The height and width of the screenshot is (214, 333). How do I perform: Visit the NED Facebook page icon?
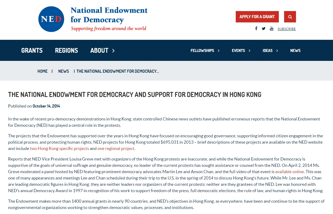point(256,28)
